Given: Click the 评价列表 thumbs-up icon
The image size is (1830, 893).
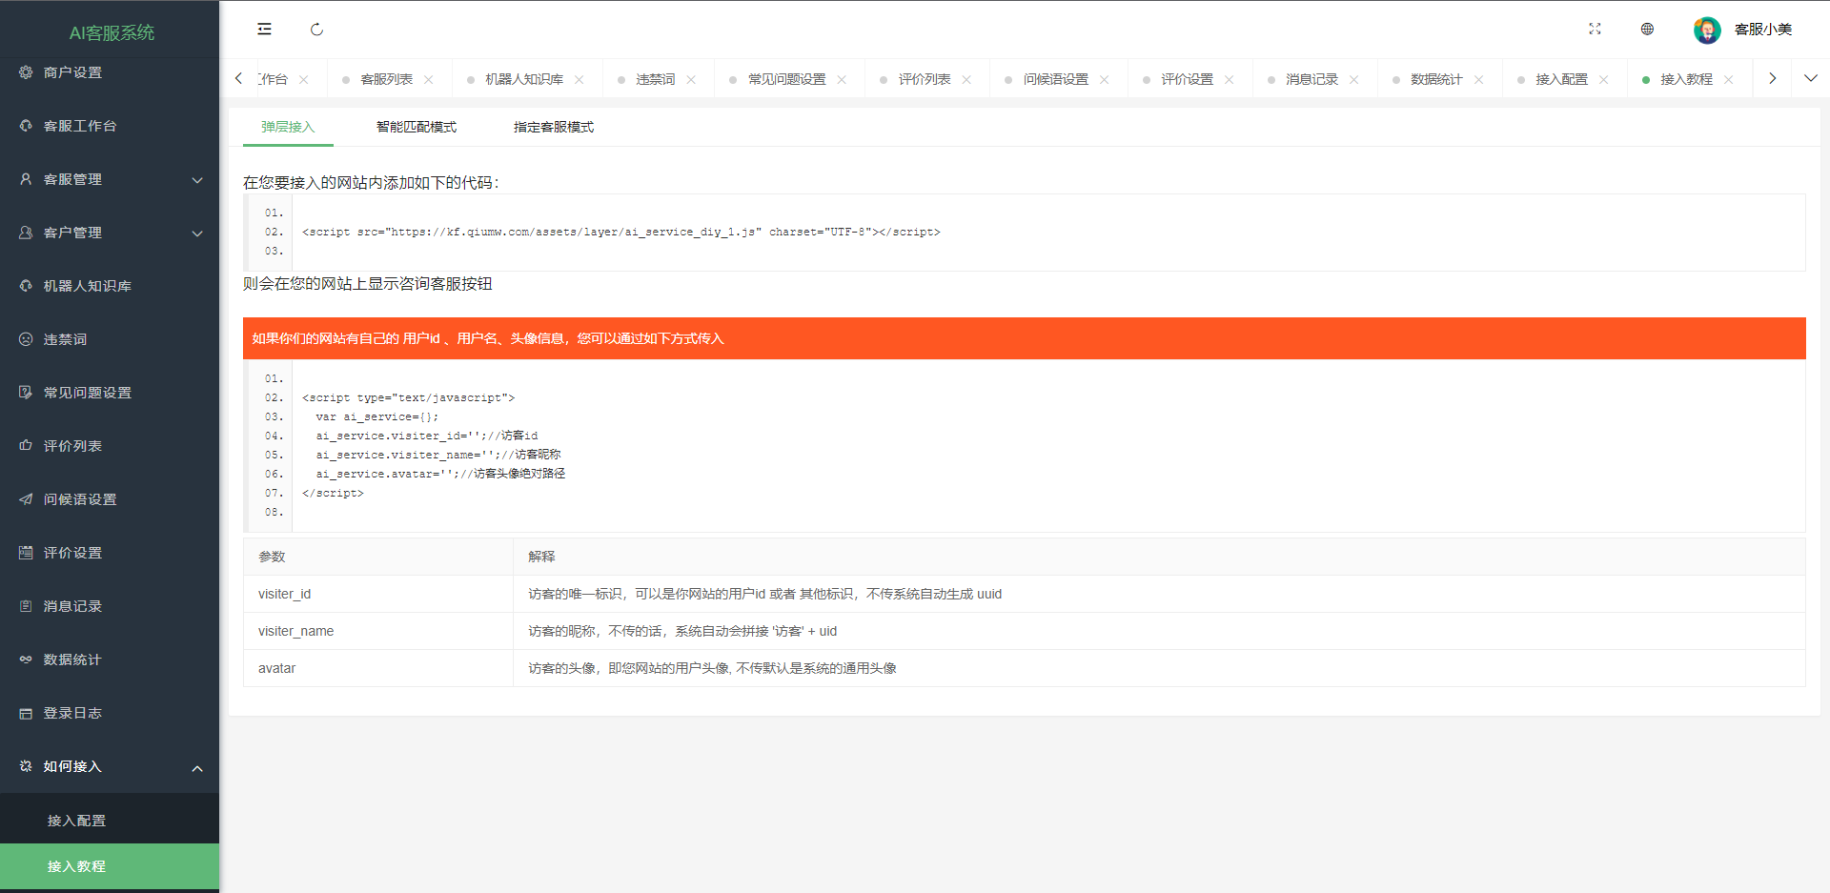Looking at the screenshot, I should [x=26, y=446].
